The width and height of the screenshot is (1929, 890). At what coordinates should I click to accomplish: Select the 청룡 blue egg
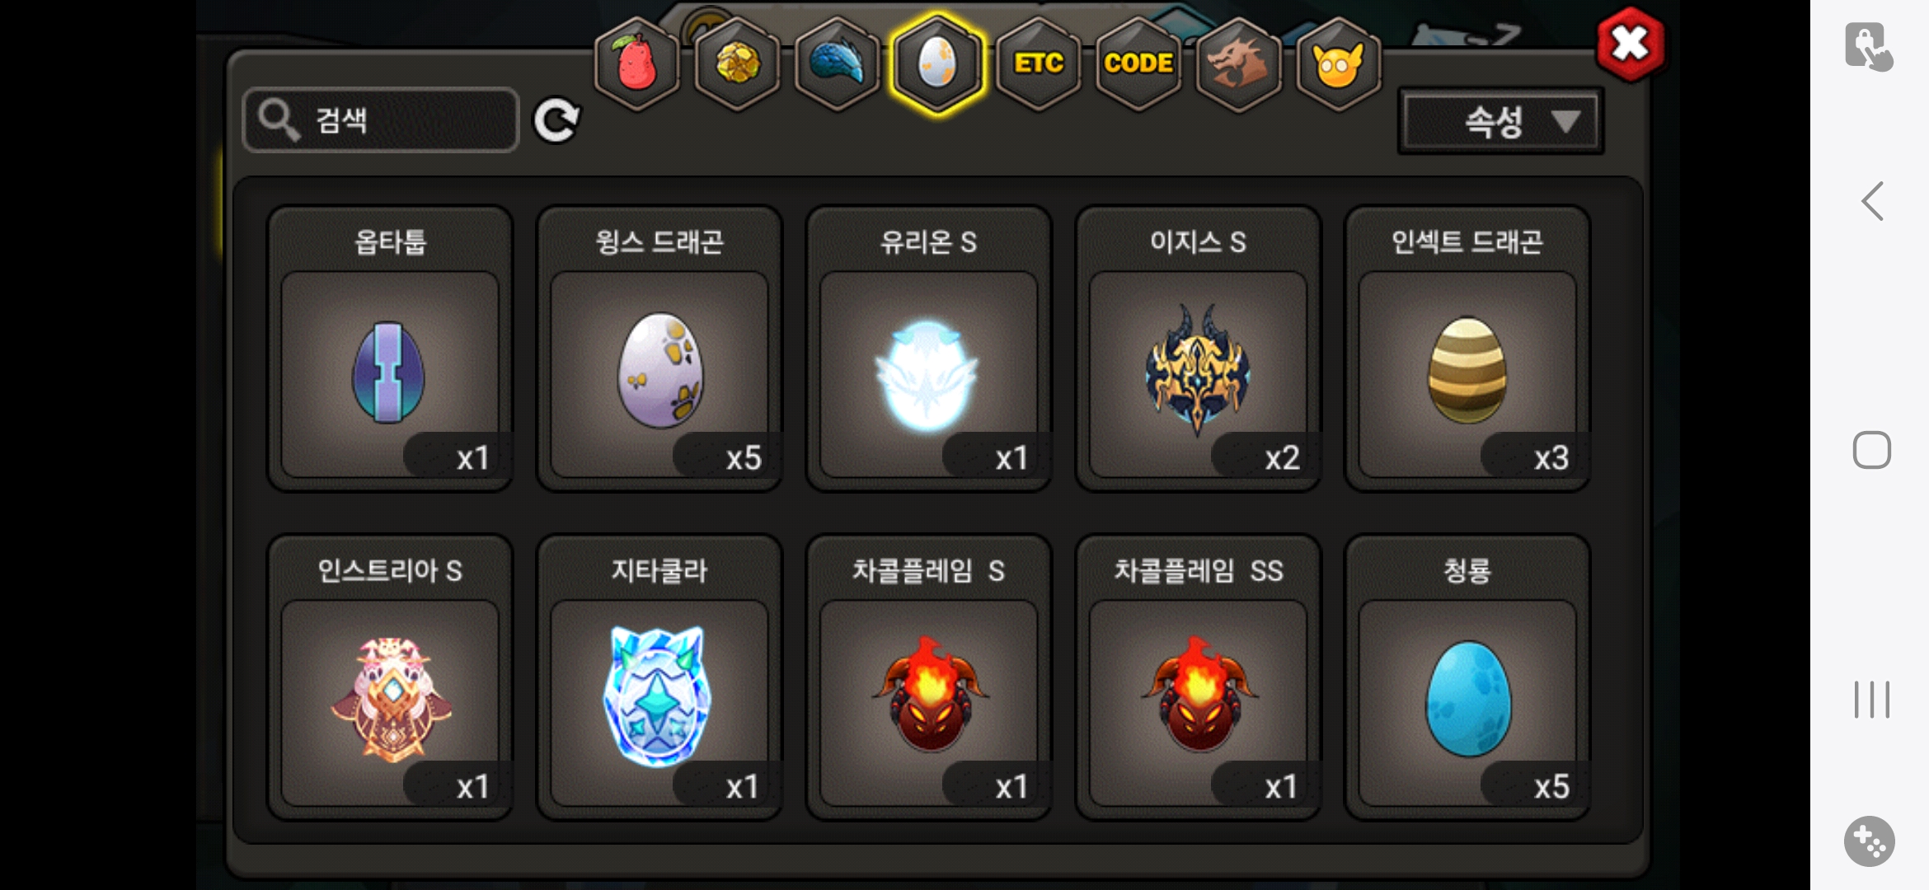[x=1467, y=677]
